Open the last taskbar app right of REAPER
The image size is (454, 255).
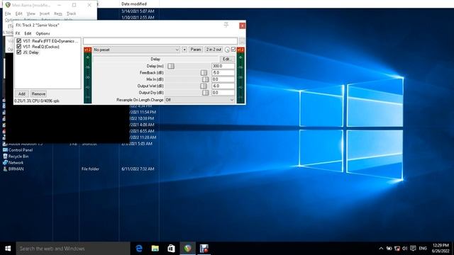pyautogui.click(x=204, y=249)
